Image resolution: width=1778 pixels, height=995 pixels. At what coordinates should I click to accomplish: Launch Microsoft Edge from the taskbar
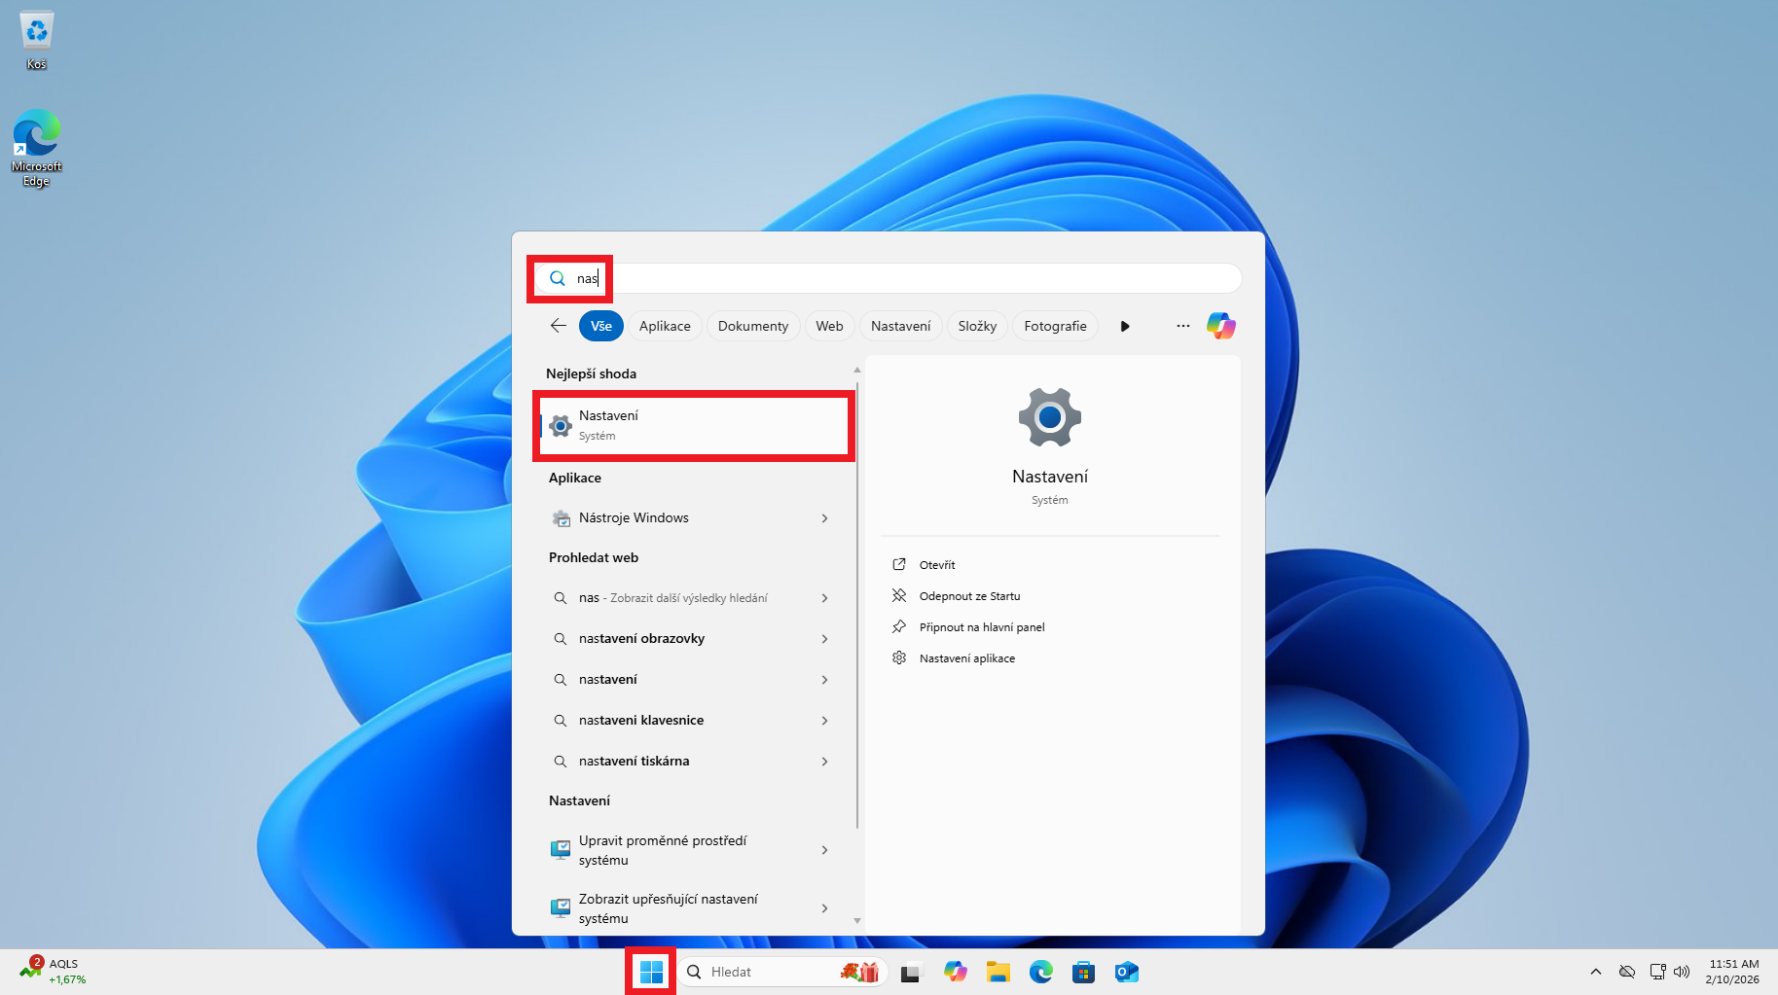coord(1040,971)
